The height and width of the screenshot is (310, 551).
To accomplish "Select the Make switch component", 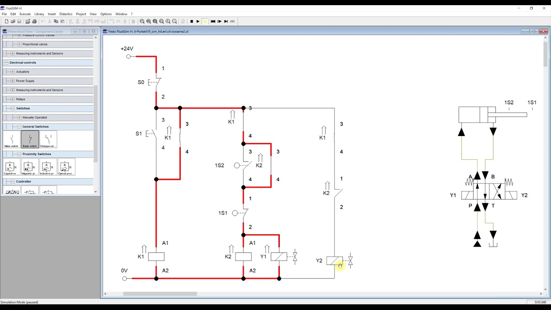I will [x=12, y=139].
